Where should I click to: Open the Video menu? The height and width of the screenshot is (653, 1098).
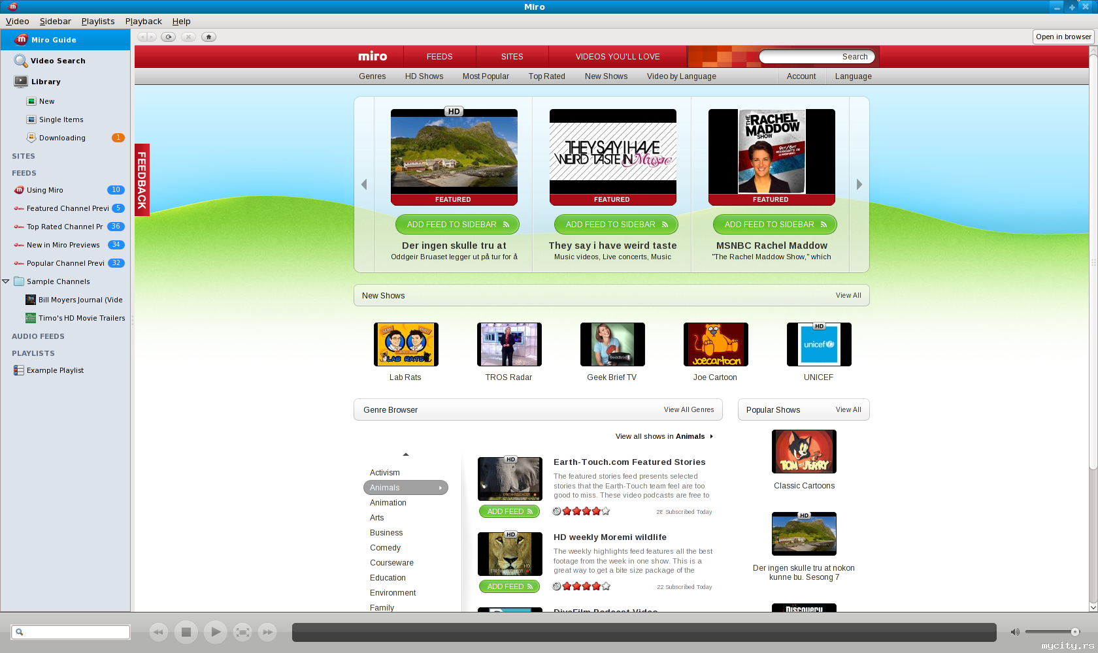[18, 22]
